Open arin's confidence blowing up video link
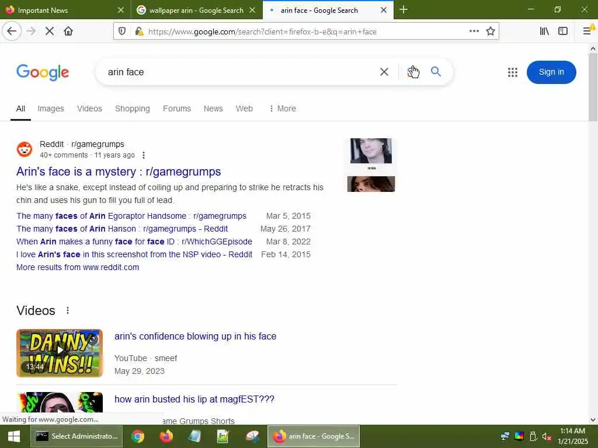The width and height of the screenshot is (598, 448). click(195, 337)
